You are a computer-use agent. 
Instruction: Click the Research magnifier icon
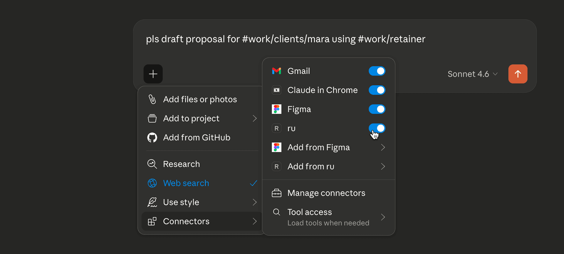coord(152,164)
